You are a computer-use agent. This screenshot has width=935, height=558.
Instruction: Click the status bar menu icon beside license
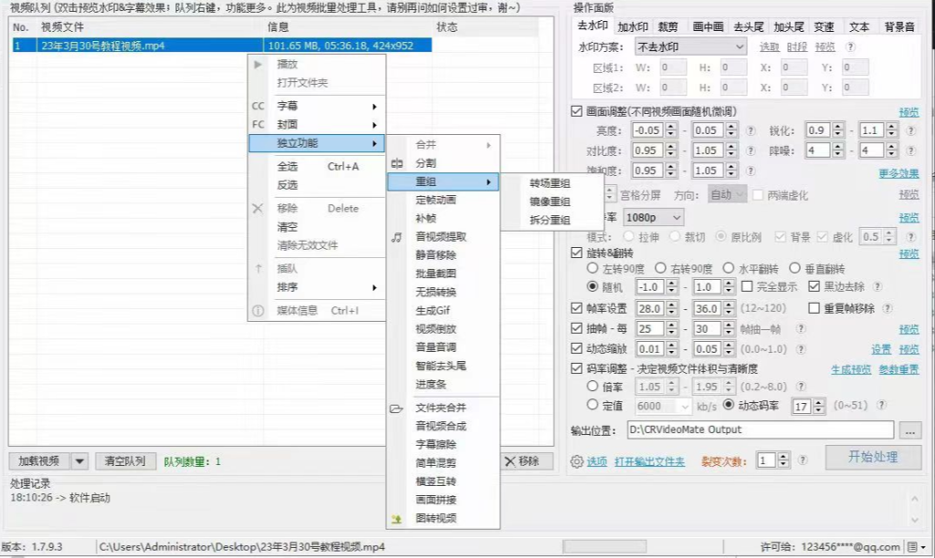pyautogui.click(x=916, y=547)
